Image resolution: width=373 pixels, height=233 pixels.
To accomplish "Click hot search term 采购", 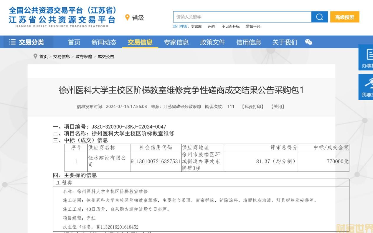I will 212,26.
